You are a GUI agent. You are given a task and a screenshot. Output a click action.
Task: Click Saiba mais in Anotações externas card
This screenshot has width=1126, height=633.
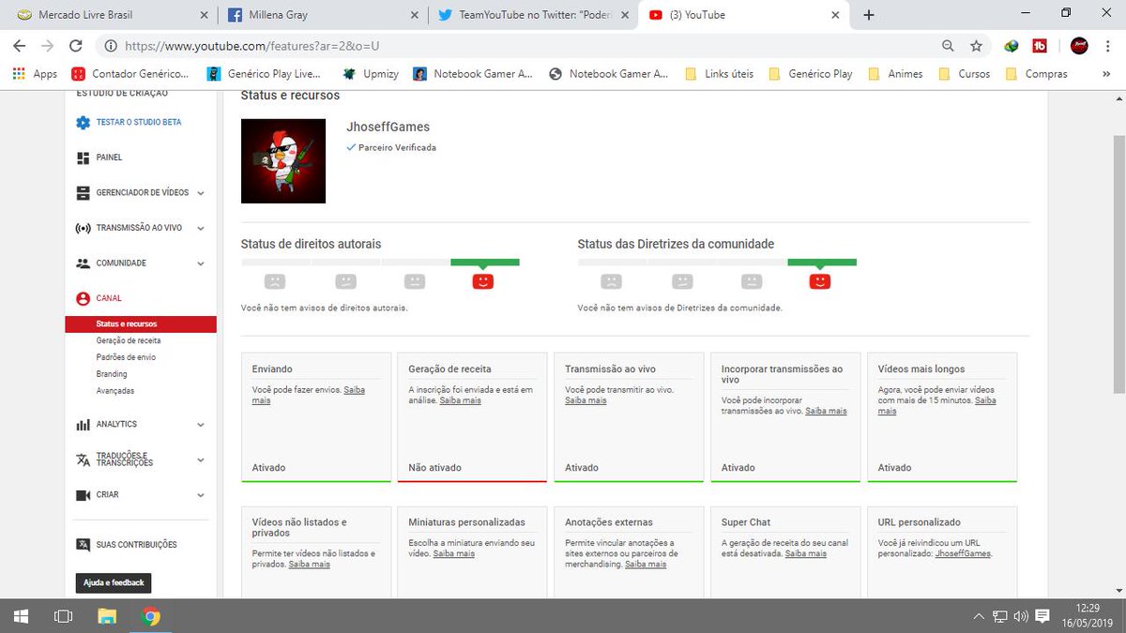(646, 565)
